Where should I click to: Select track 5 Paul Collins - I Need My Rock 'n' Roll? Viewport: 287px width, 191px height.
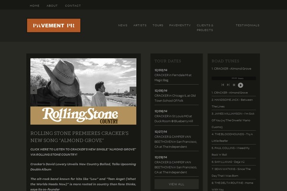231,151
